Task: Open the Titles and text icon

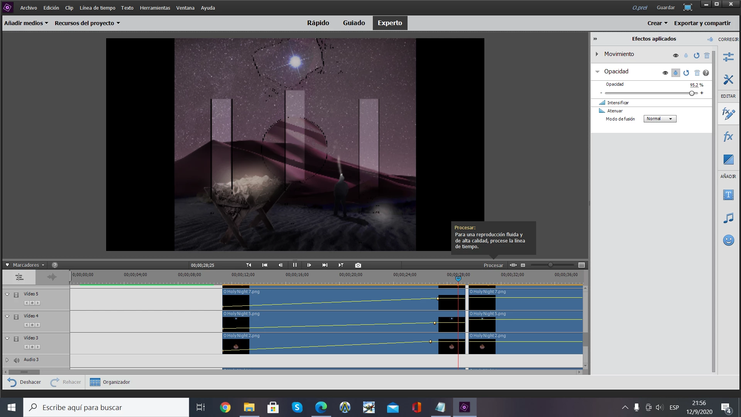Action: [x=728, y=195]
